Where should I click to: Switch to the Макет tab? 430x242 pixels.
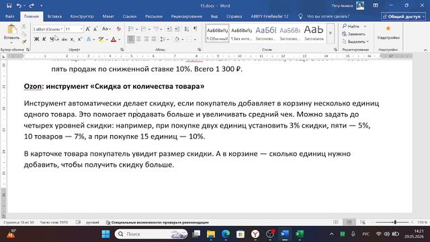click(x=108, y=16)
